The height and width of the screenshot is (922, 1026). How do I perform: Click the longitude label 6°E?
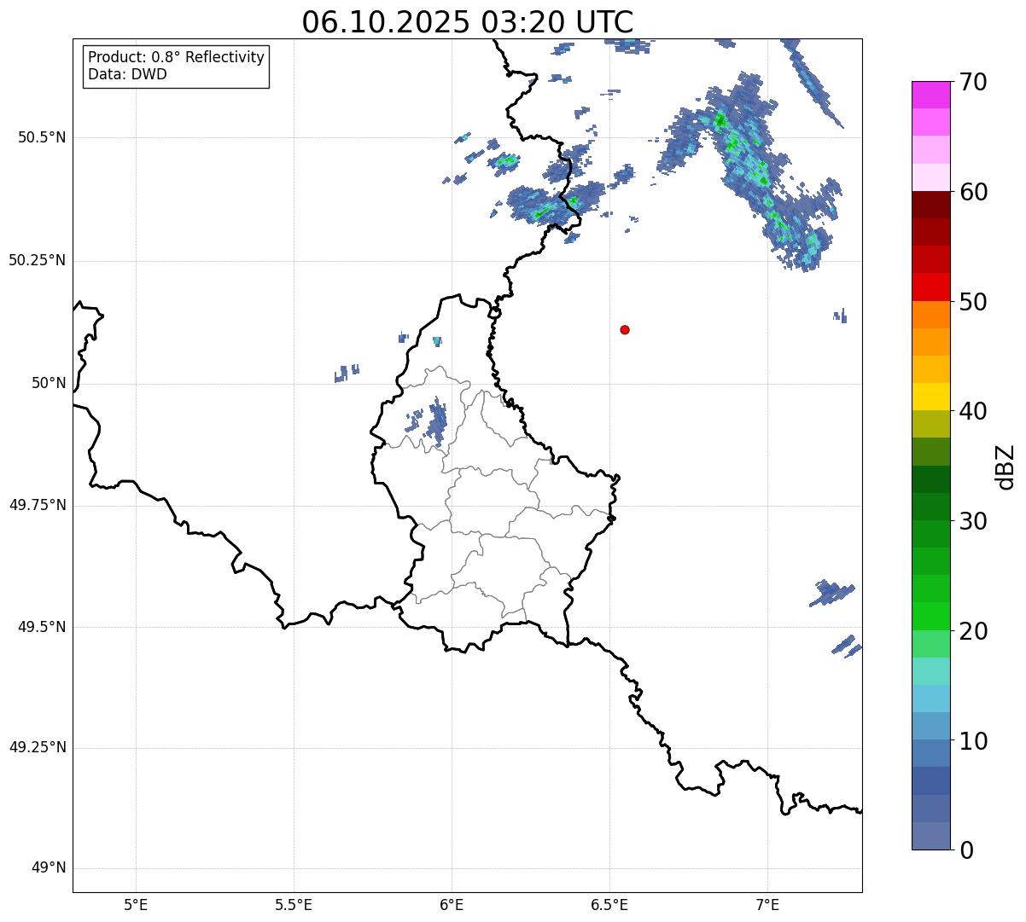[452, 904]
